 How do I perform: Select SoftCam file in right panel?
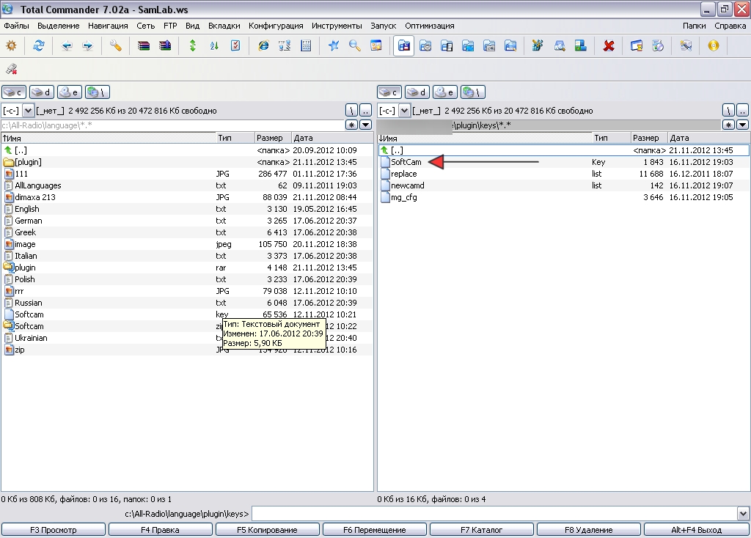[563, 162]
